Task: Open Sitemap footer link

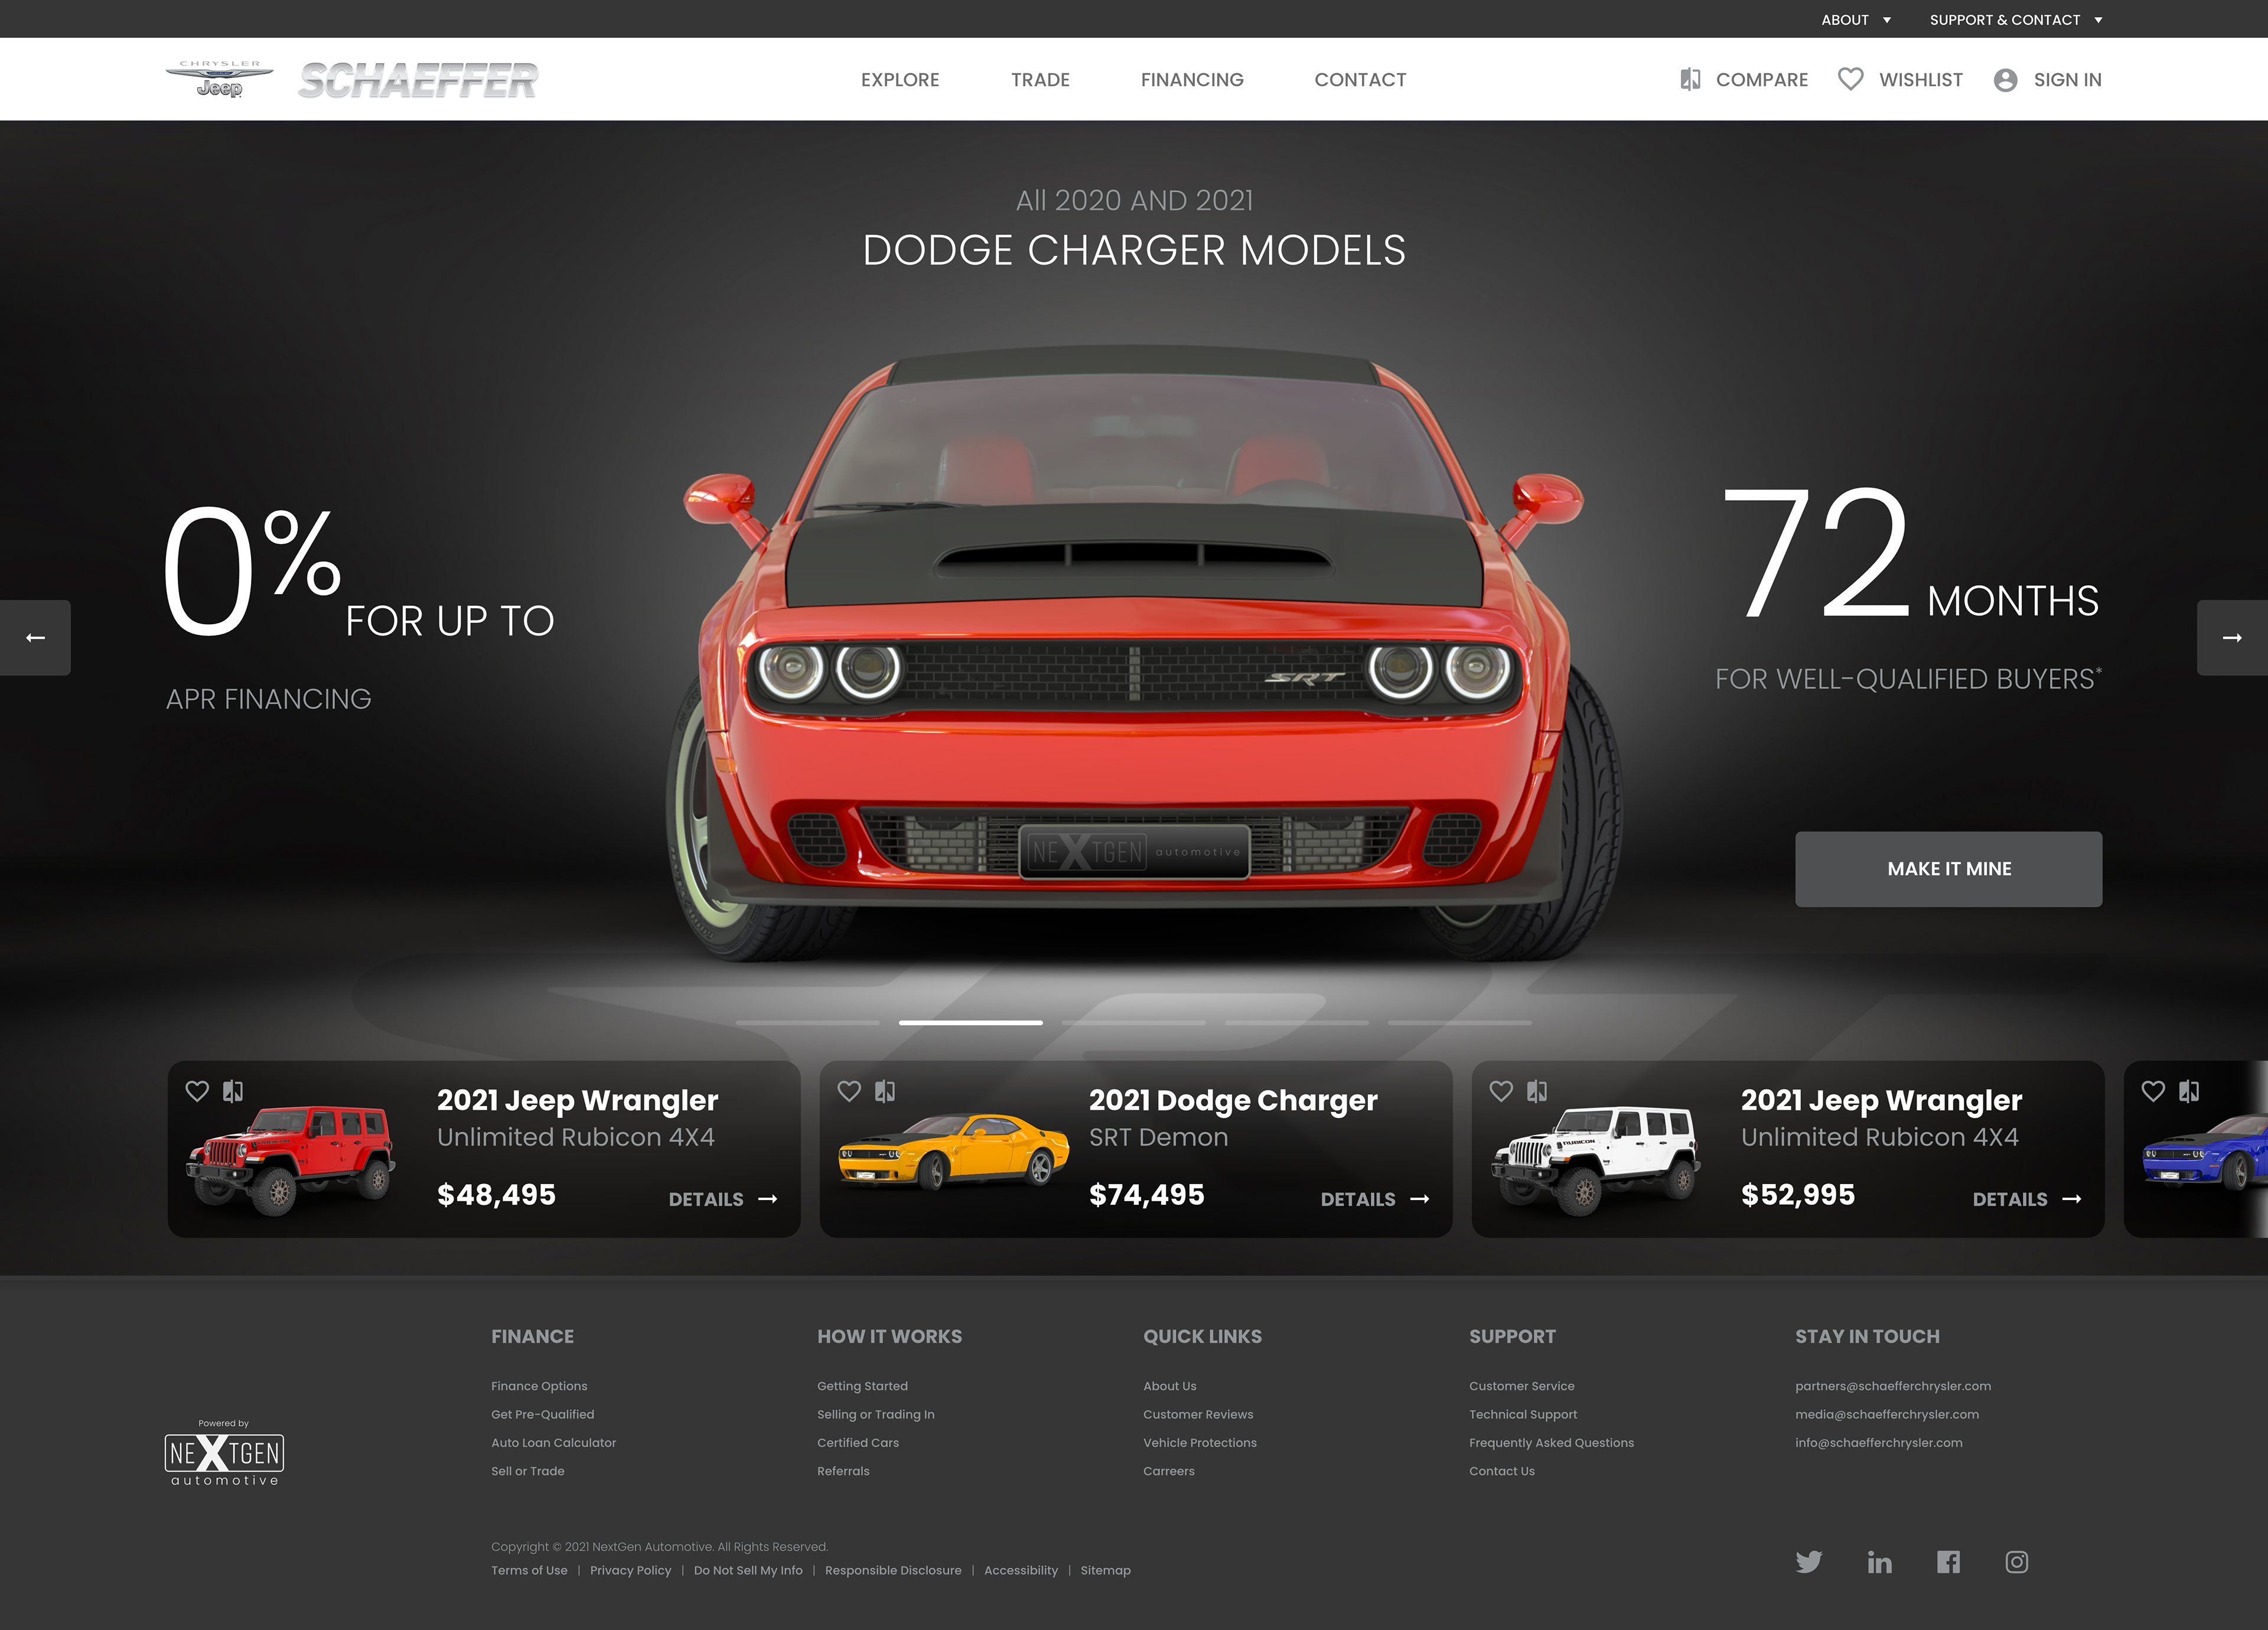Action: pyautogui.click(x=1105, y=1570)
